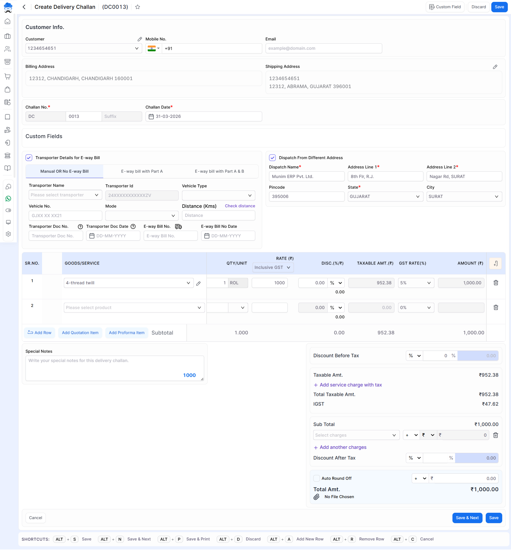Open the Inclusive GST dropdown
The image size is (511, 550).
pyautogui.click(x=272, y=267)
